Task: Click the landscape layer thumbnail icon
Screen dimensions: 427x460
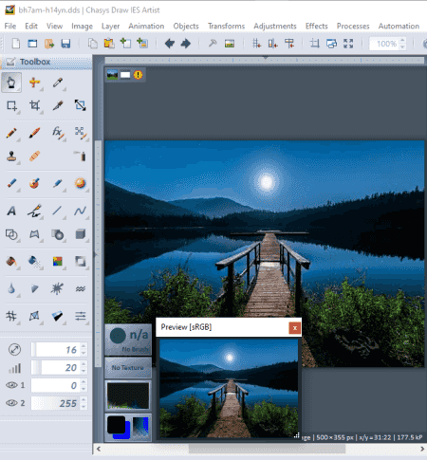Action: point(112,75)
